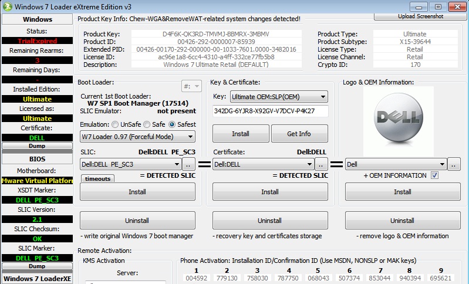This screenshot has width=469, height=284.
Task: Minimize the Windows 7 Loader window
Action: coord(419,7)
